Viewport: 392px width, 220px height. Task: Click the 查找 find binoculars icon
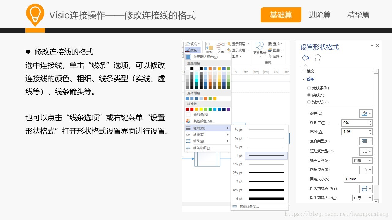click(x=270, y=44)
